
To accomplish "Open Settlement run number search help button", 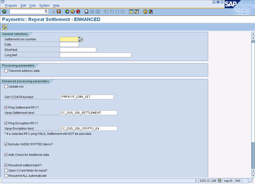I will coord(81,39).
